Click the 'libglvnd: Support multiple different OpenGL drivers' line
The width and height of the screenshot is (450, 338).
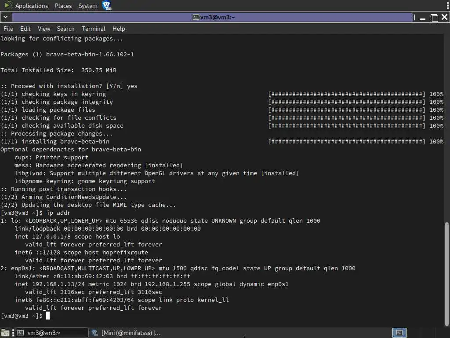157,173
